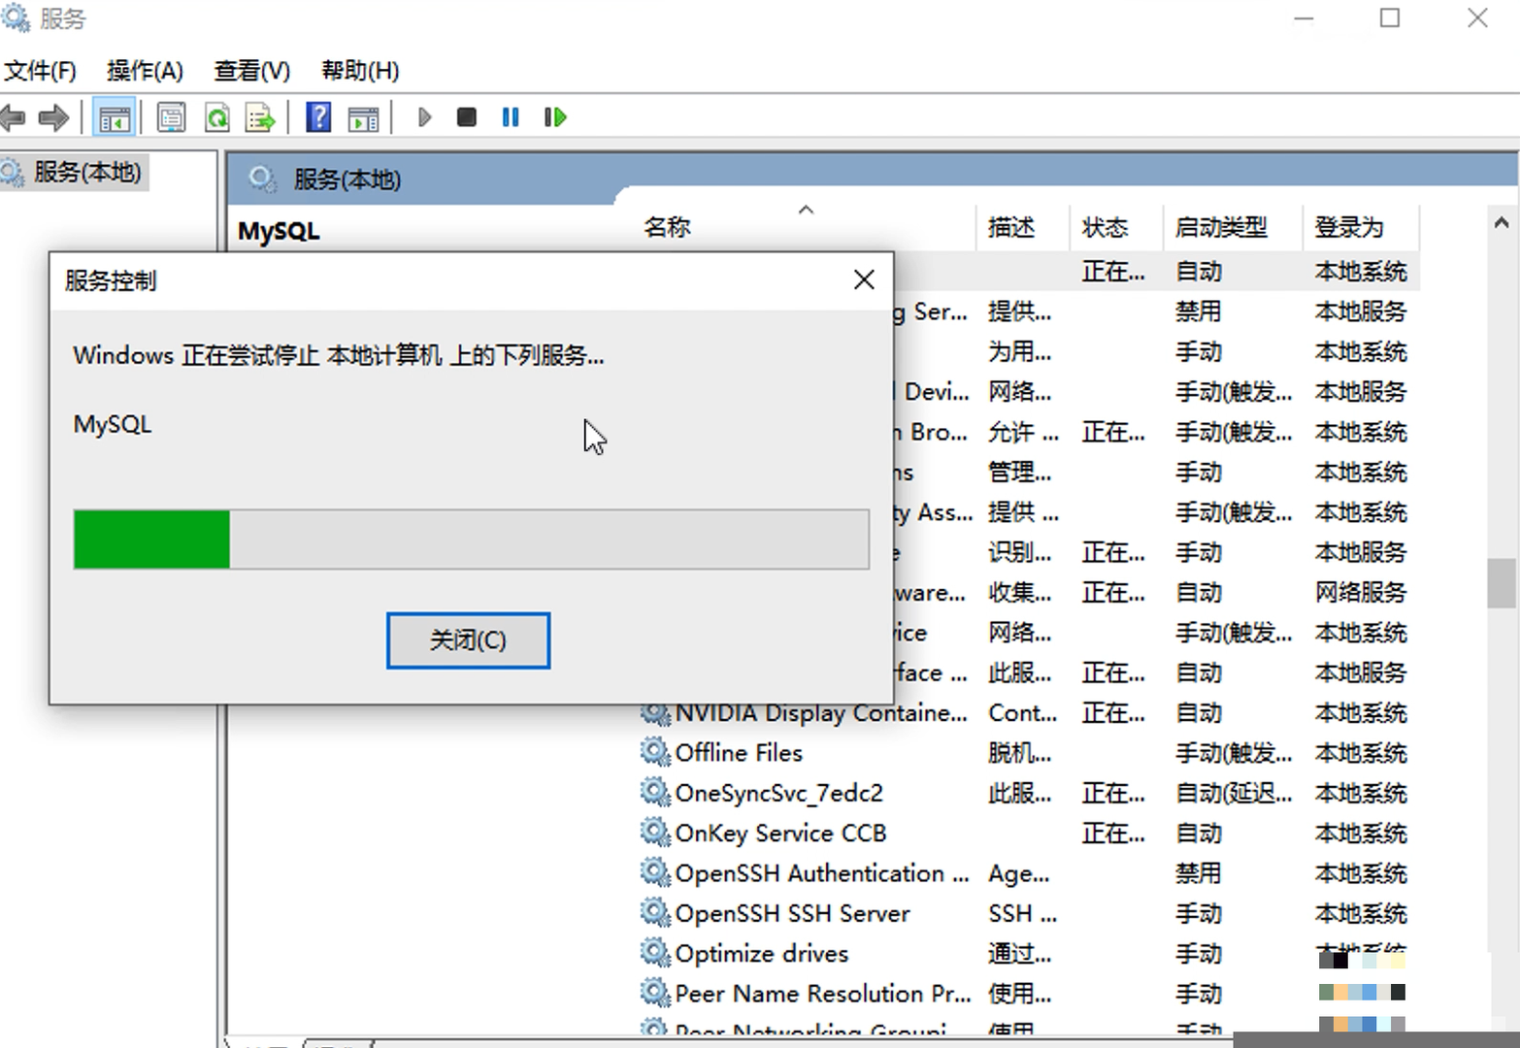Screen dimensions: 1520x1048
Task: Toggle the show/hide action pane toolbar icon
Action: tap(364, 118)
